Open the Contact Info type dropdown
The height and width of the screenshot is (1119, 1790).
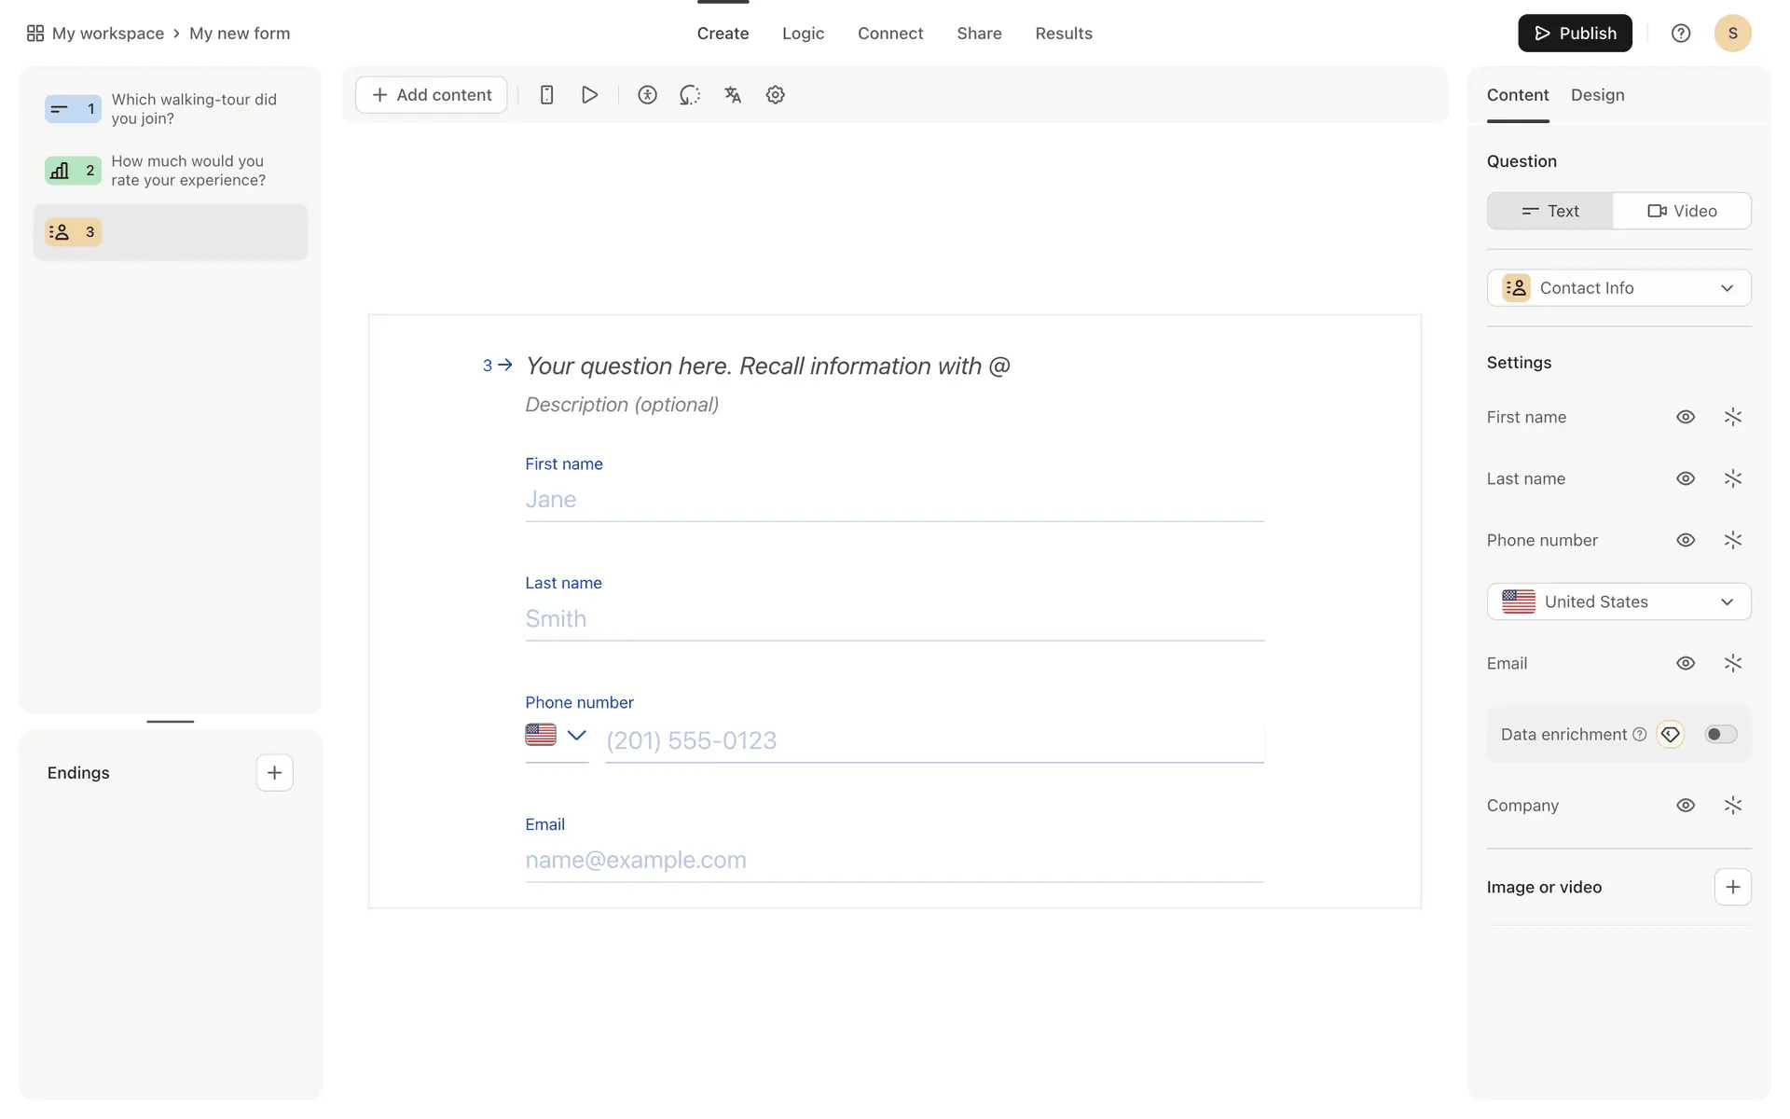click(1618, 288)
